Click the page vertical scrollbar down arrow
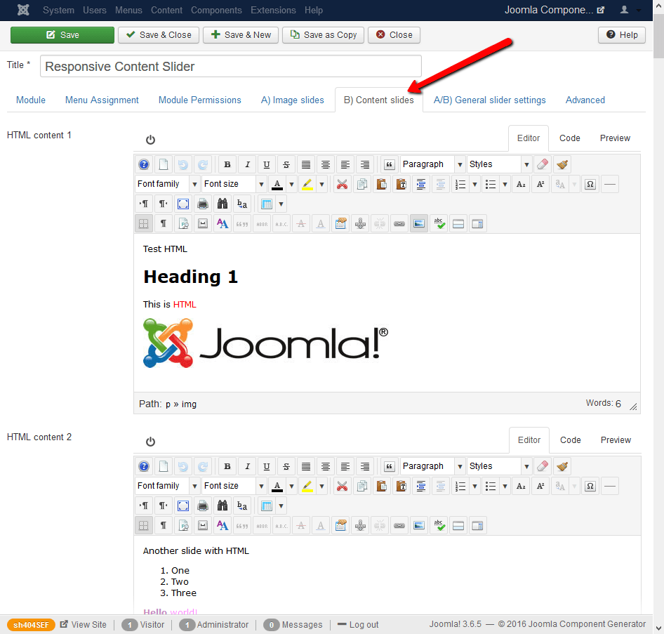The height and width of the screenshot is (634, 664). pos(658,628)
